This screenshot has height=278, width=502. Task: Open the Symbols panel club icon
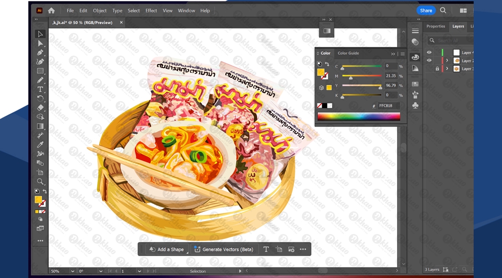415,106
